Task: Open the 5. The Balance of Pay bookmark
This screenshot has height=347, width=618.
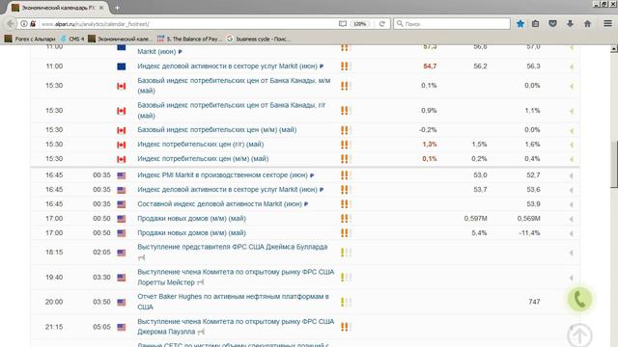Action: click(x=189, y=39)
